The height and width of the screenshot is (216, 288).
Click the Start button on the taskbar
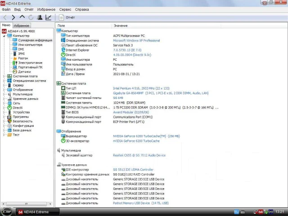coord(7,212)
